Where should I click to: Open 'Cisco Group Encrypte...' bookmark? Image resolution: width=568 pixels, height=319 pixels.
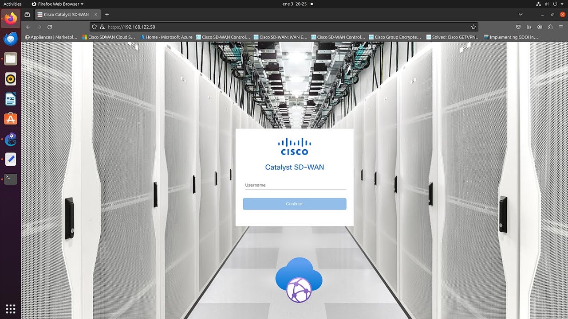395,37
